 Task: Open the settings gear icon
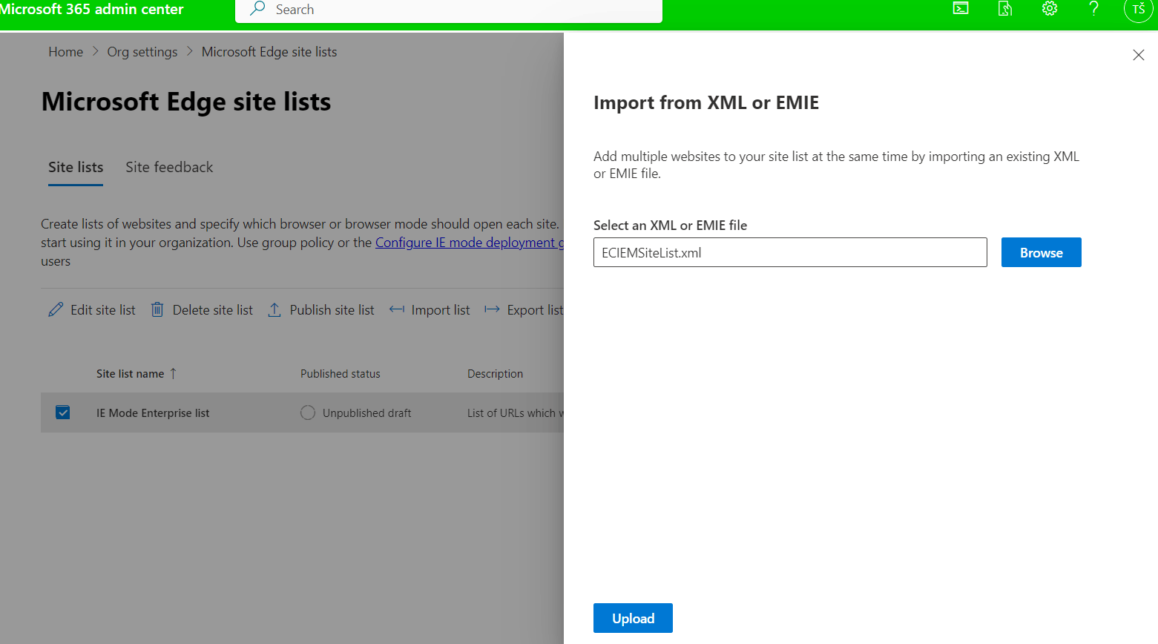pyautogui.click(x=1050, y=9)
